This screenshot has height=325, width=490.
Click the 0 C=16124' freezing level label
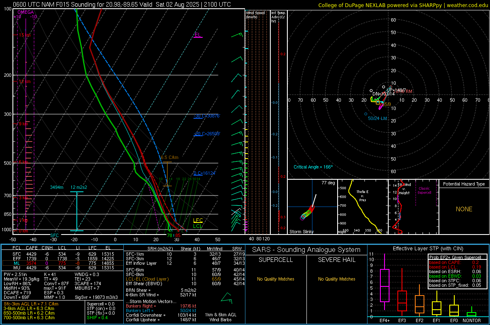[205, 173]
